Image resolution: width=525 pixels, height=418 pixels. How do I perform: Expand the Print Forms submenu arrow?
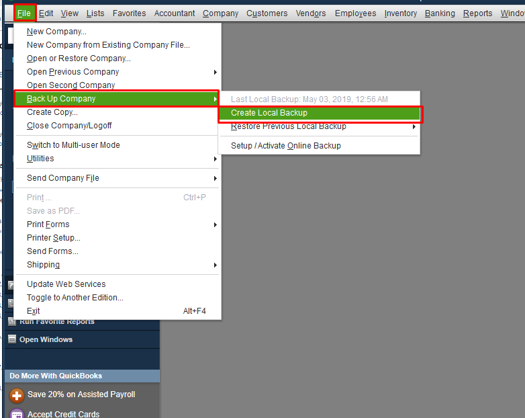click(216, 224)
